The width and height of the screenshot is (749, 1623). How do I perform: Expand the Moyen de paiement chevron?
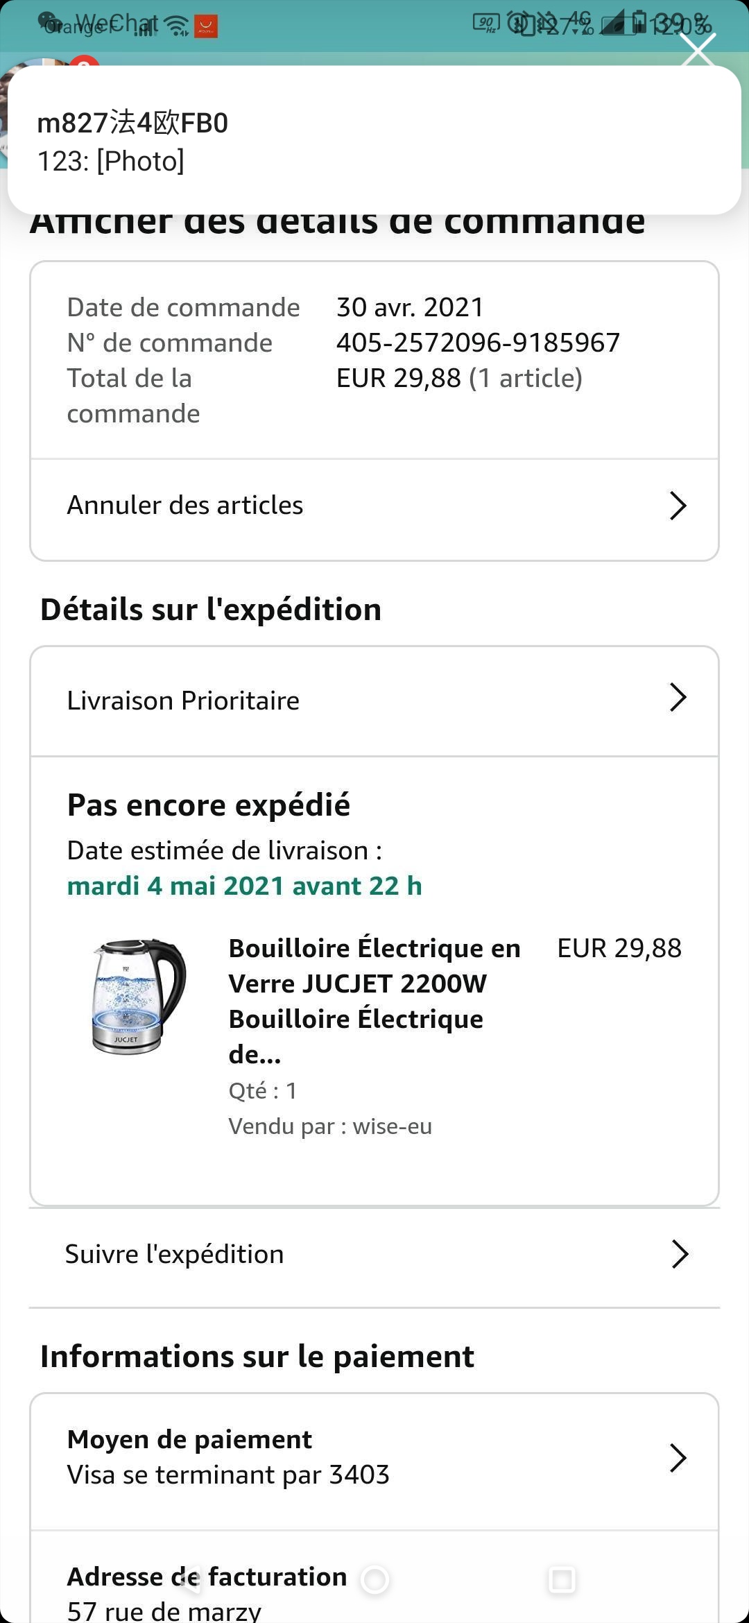coord(678,1457)
